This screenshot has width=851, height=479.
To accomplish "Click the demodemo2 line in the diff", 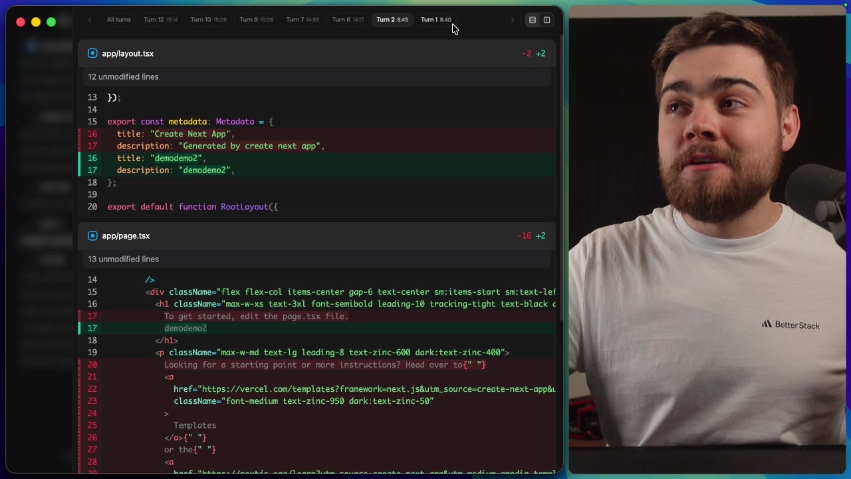I will 185,328.
